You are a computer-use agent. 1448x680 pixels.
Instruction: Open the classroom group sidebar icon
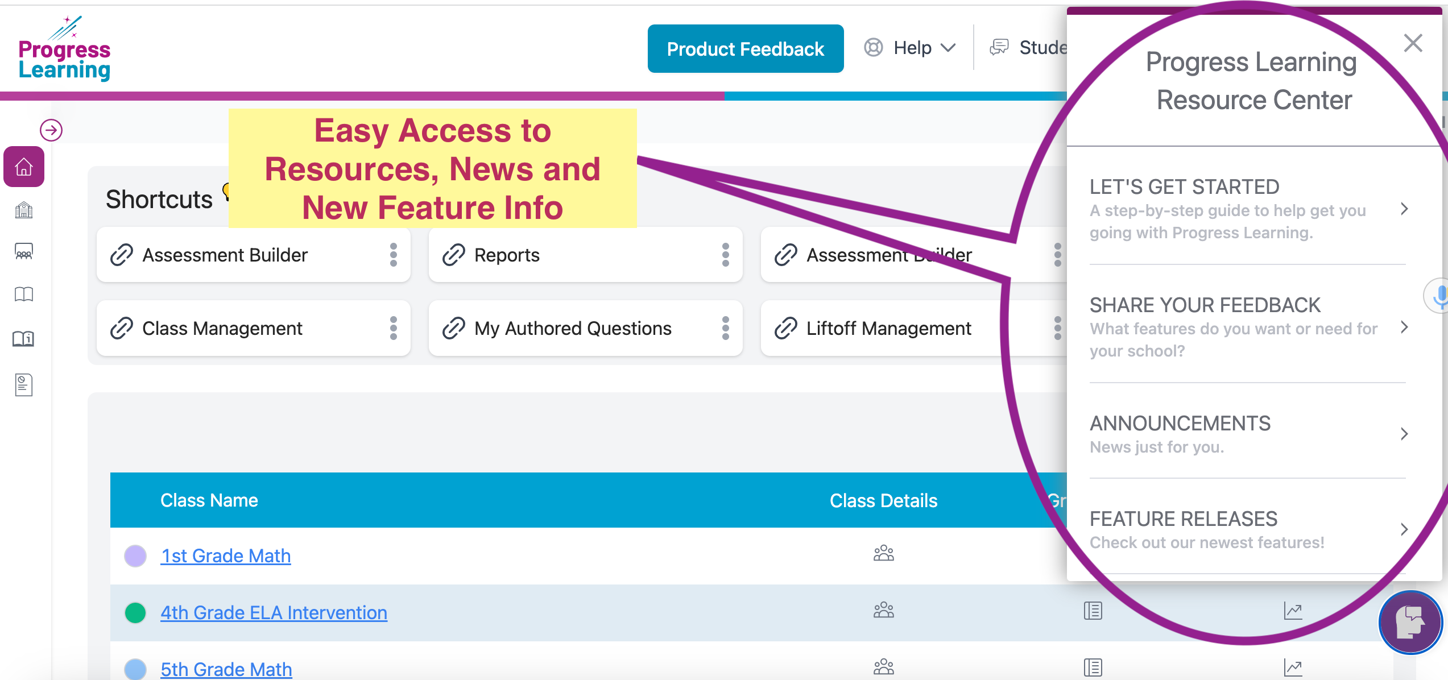point(24,251)
